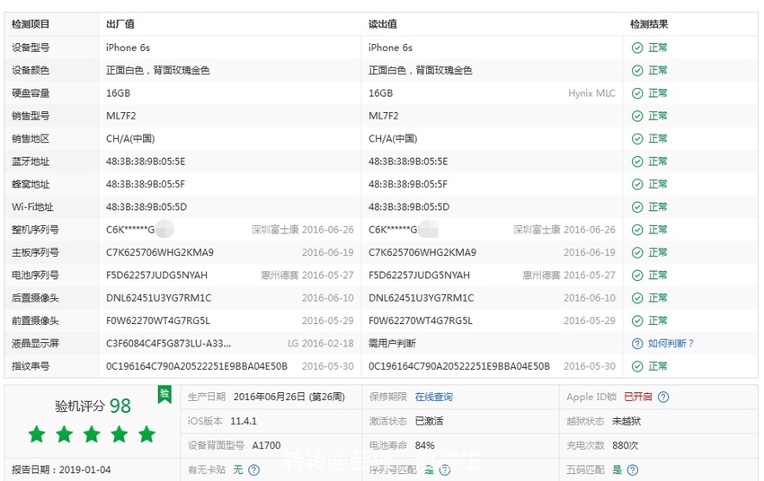Select read cellular address 48:3B:38:9B:05:5F
This screenshot has width=764, height=481.
408,184
